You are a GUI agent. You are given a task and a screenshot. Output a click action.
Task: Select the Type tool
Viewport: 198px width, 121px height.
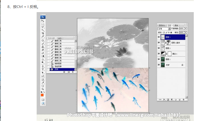point(43,69)
